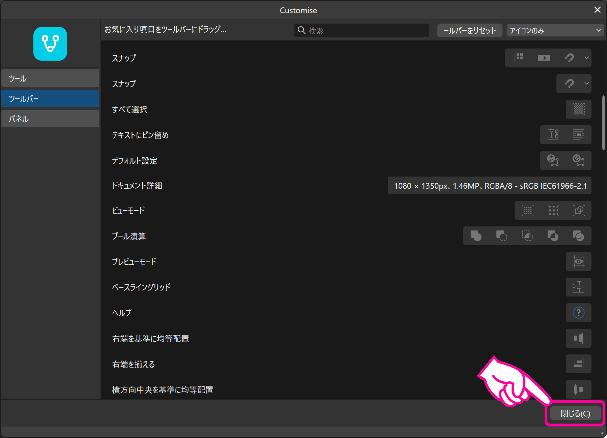Image resolution: width=607 pixels, height=438 pixels.
Task: Switch to the パネル tab
Action: [50, 119]
